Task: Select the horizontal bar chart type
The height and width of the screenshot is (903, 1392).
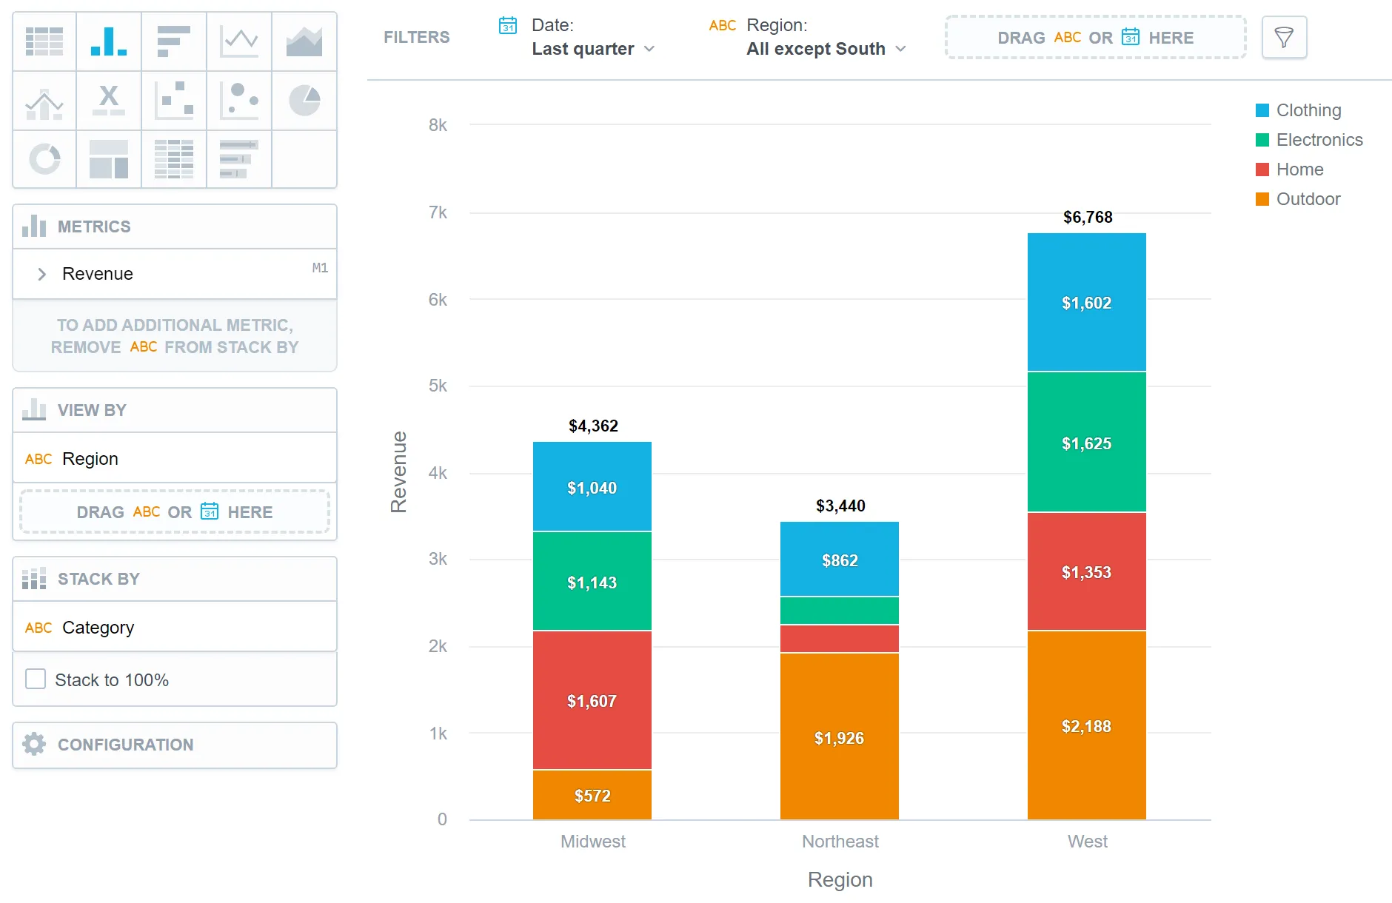Action: (174, 41)
